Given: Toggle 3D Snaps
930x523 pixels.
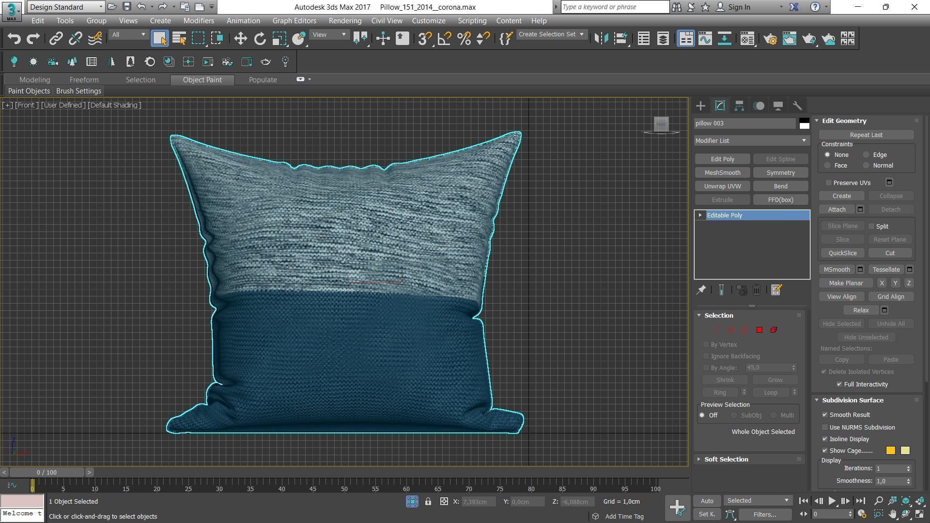Looking at the screenshot, I should (425, 39).
